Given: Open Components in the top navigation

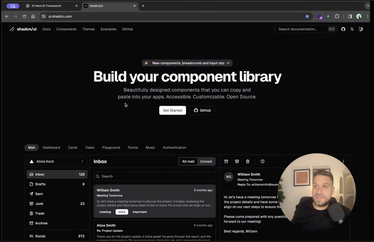Looking at the screenshot, I should (x=66, y=29).
